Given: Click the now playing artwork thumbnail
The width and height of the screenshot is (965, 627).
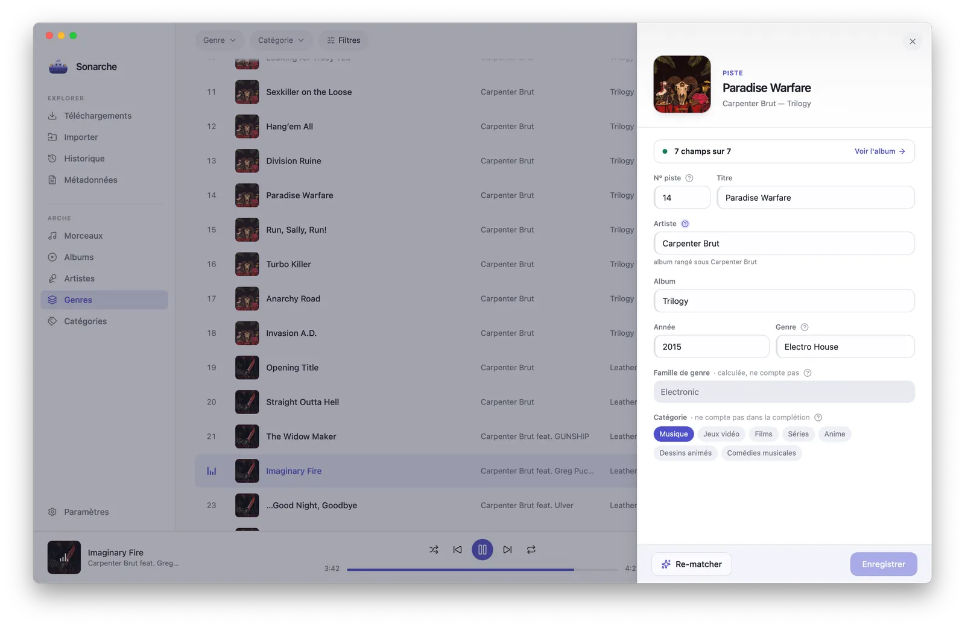Looking at the screenshot, I should (x=64, y=558).
